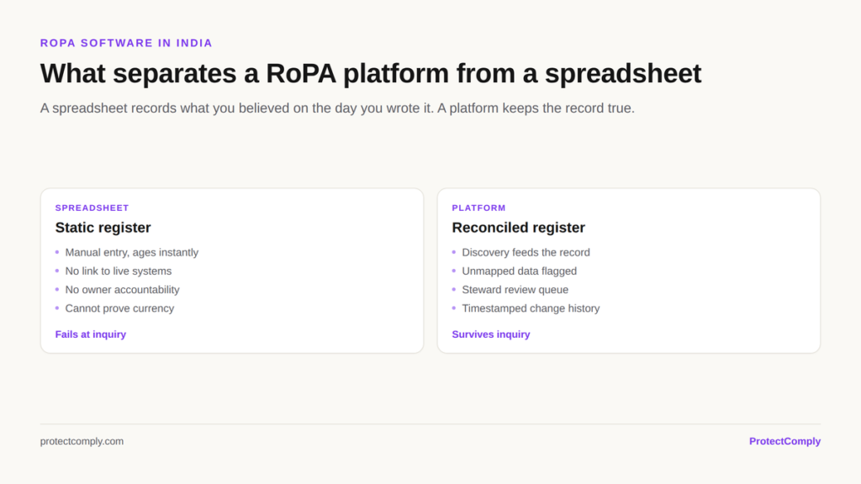Click bullet 'Timestamped change history'

[531, 308]
